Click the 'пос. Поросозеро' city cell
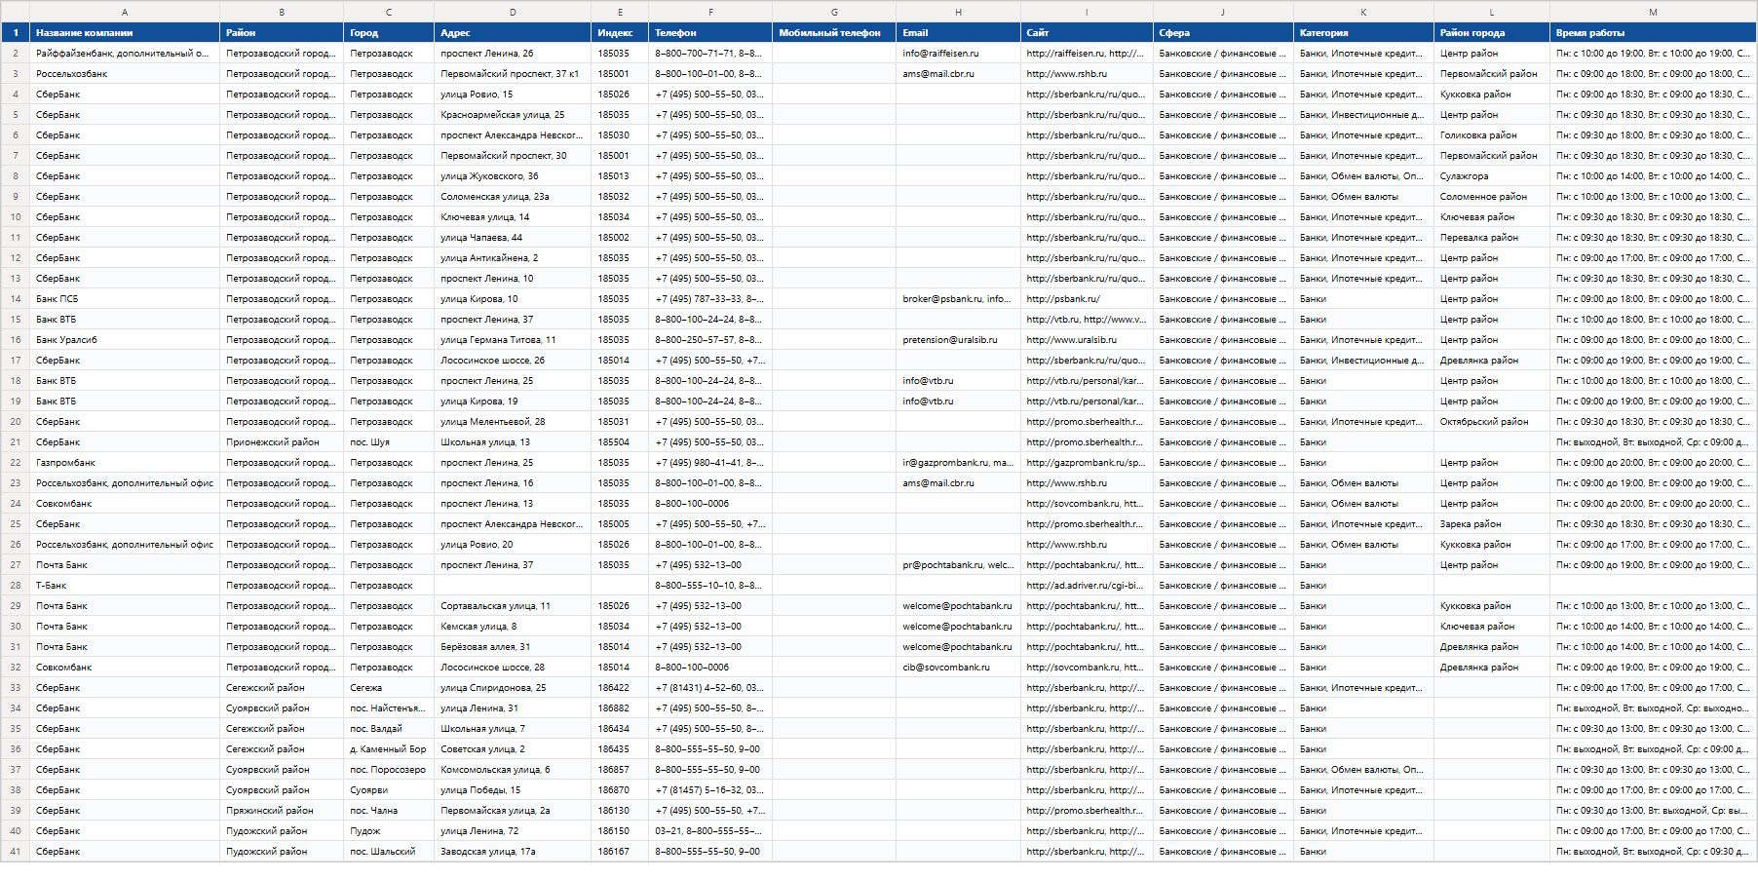Image resolution: width=1758 pixels, height=879 pixels. (x=389, y=770)
